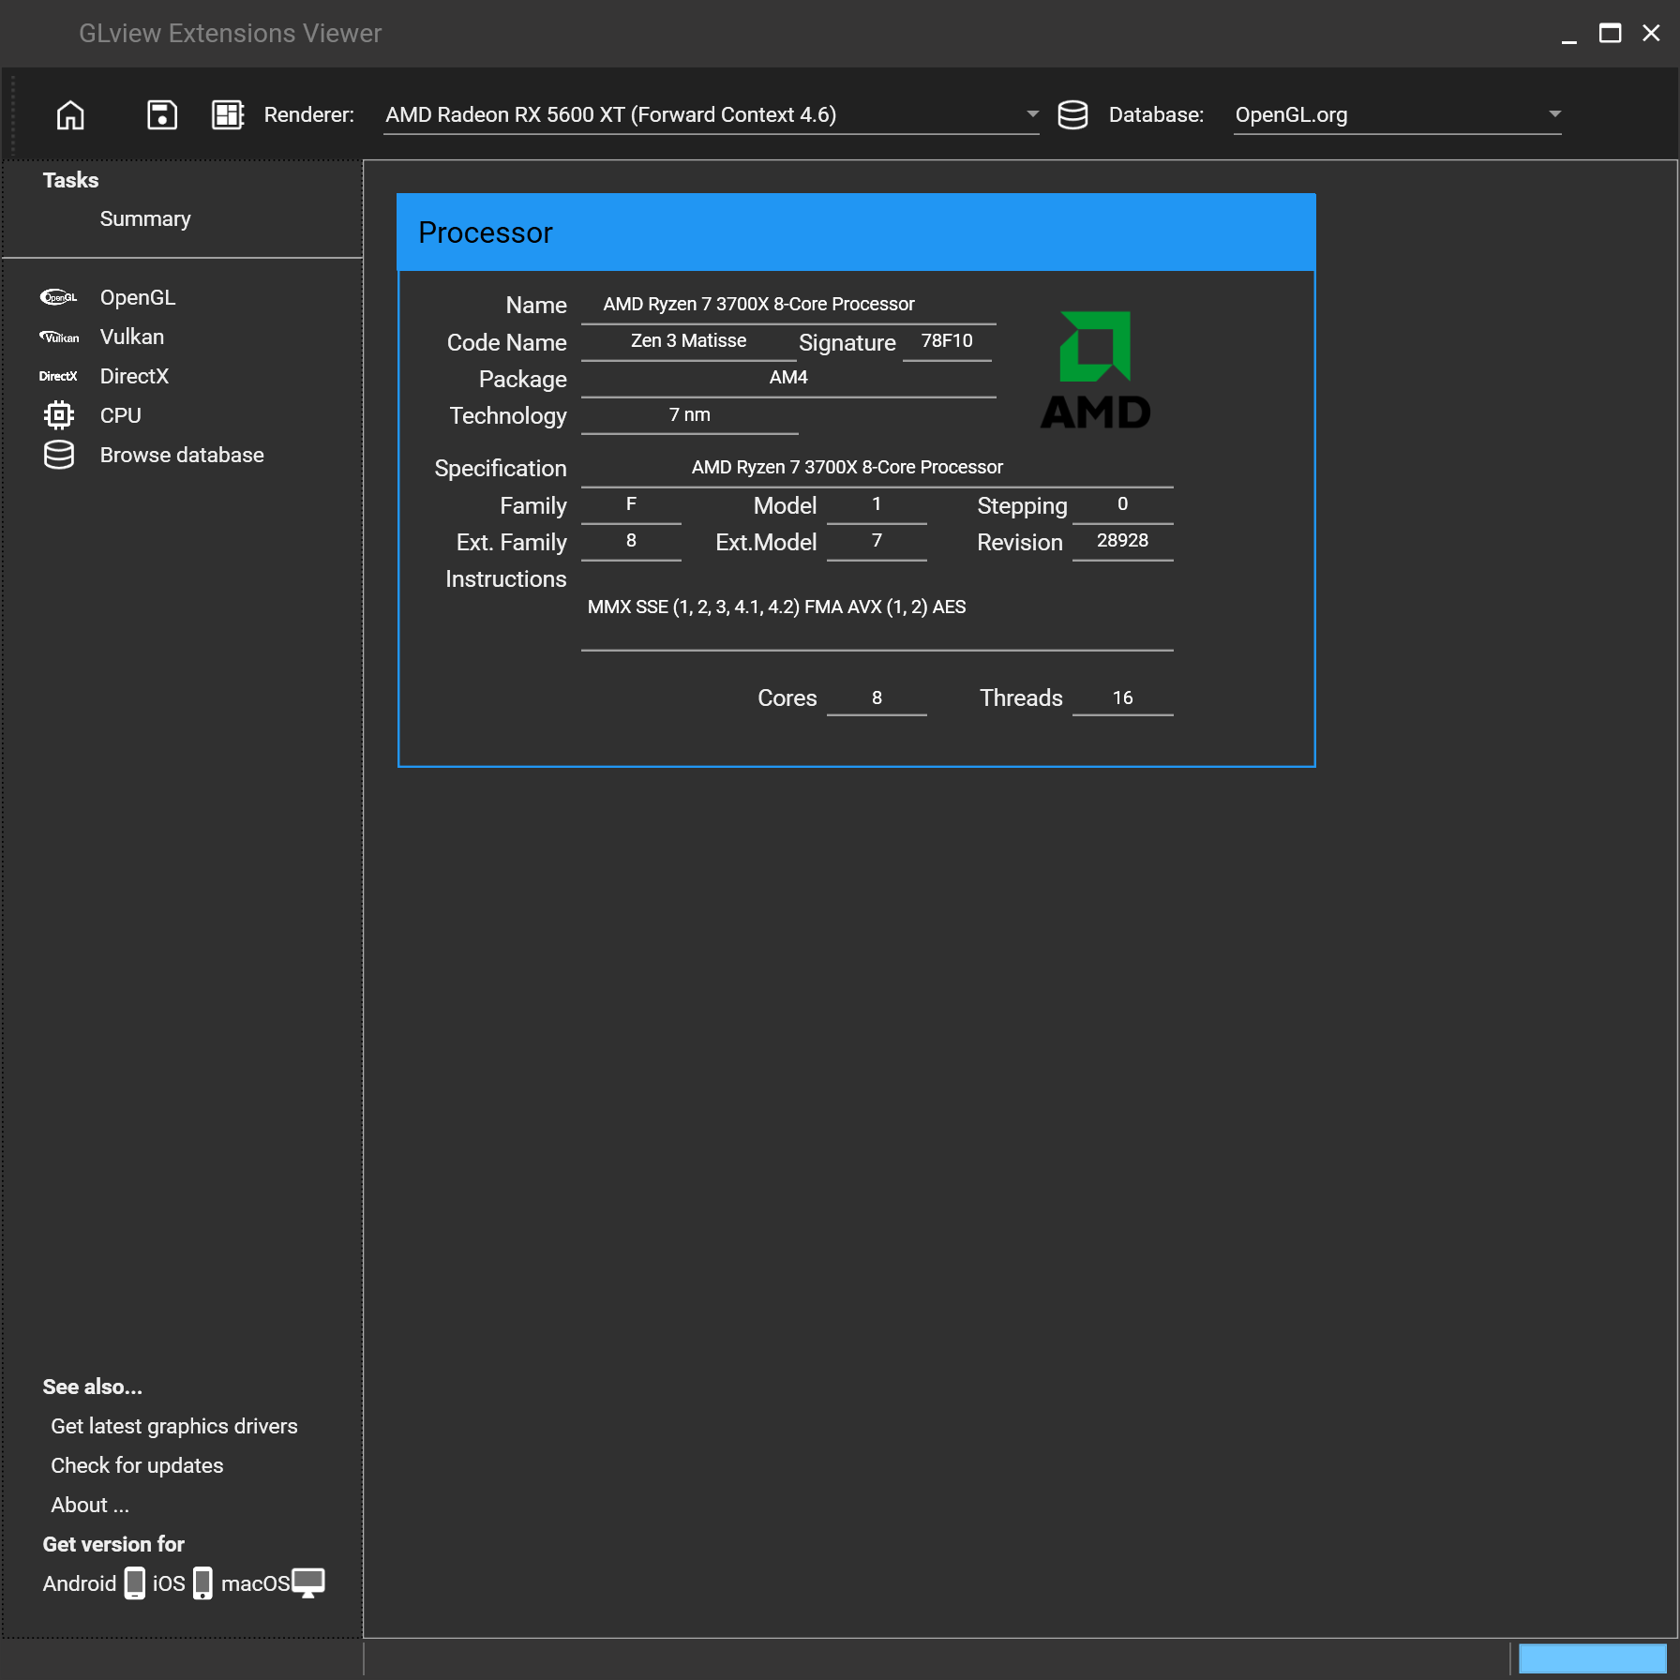
Task: Click the Browse database cylinder icon
Action: pos(58,455)
